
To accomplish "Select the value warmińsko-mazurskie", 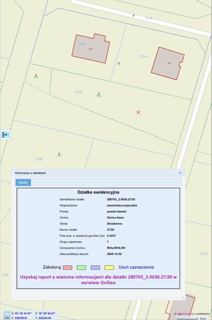I will [122, 206].
